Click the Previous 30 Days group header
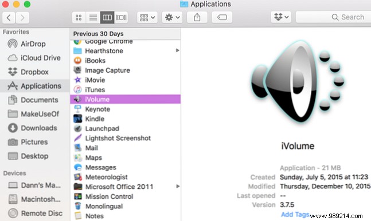Image resolution: width=371 pixels, height=221 pixels. (x=126, y=34)
